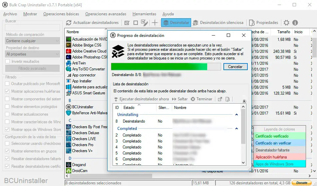Collapse the Completed group chevron
The height and width of the screenshot is (186, 317).
pyautogui.click(x=236, y=129)
